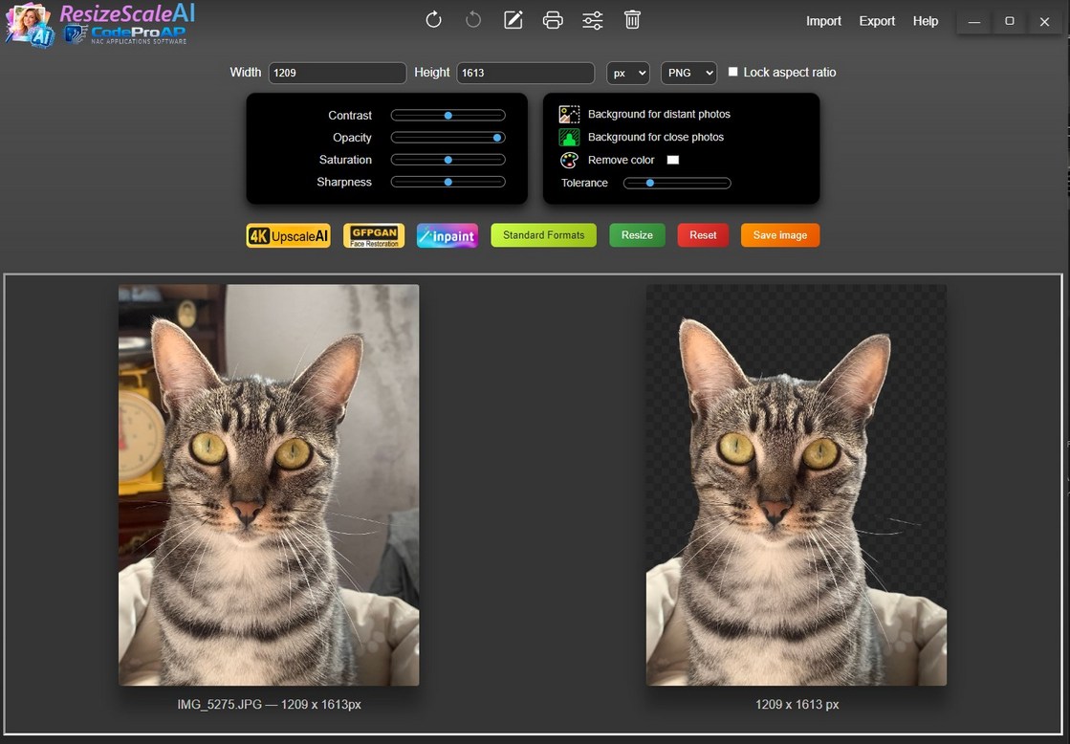Click the rotate counter-clockwise icon
The image size is (1070, 744).
click(473, 20)
